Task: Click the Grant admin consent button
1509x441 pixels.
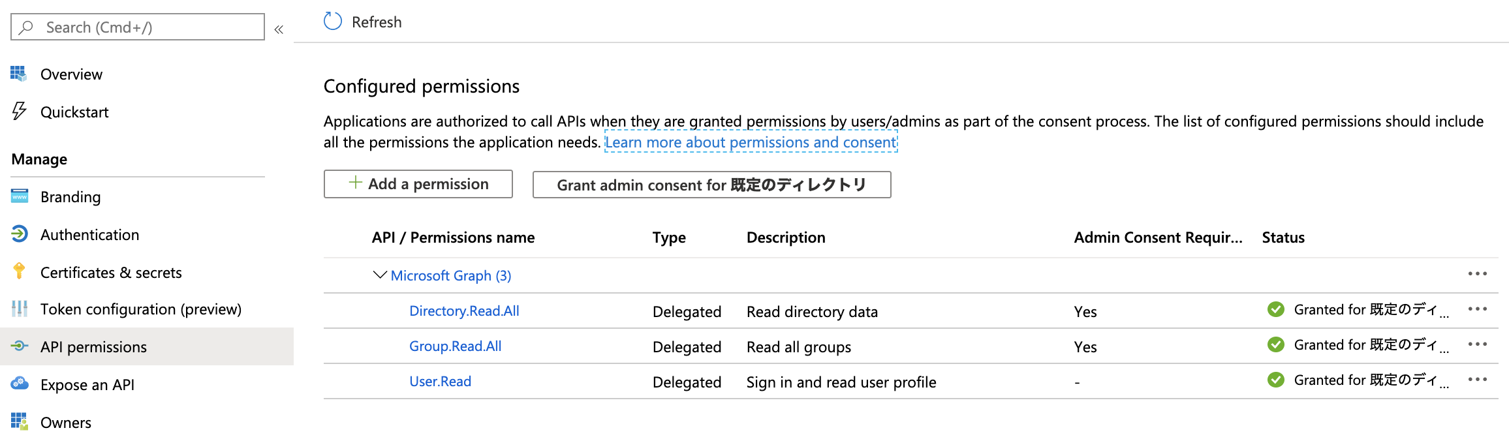Action: coord(711,185)
